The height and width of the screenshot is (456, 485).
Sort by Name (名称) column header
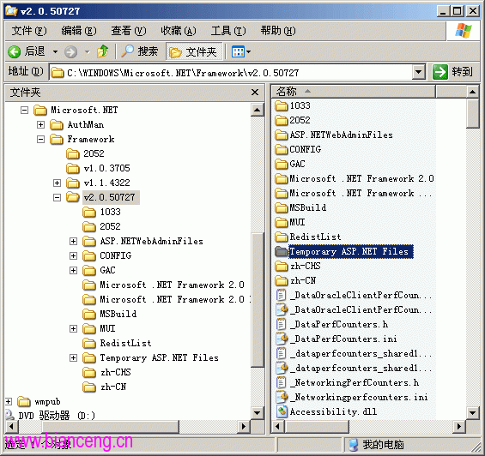tap(353, 92)
